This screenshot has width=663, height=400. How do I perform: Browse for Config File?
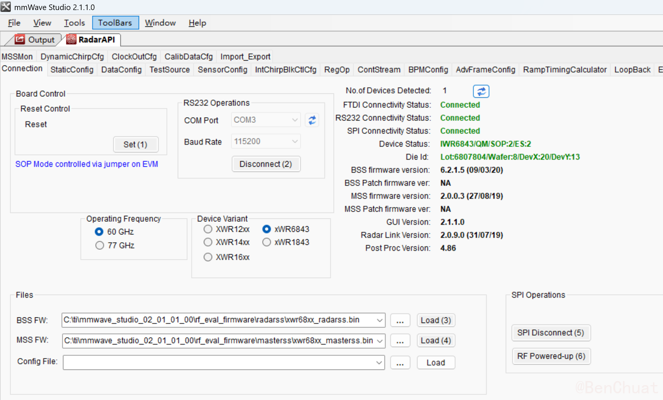400,363
